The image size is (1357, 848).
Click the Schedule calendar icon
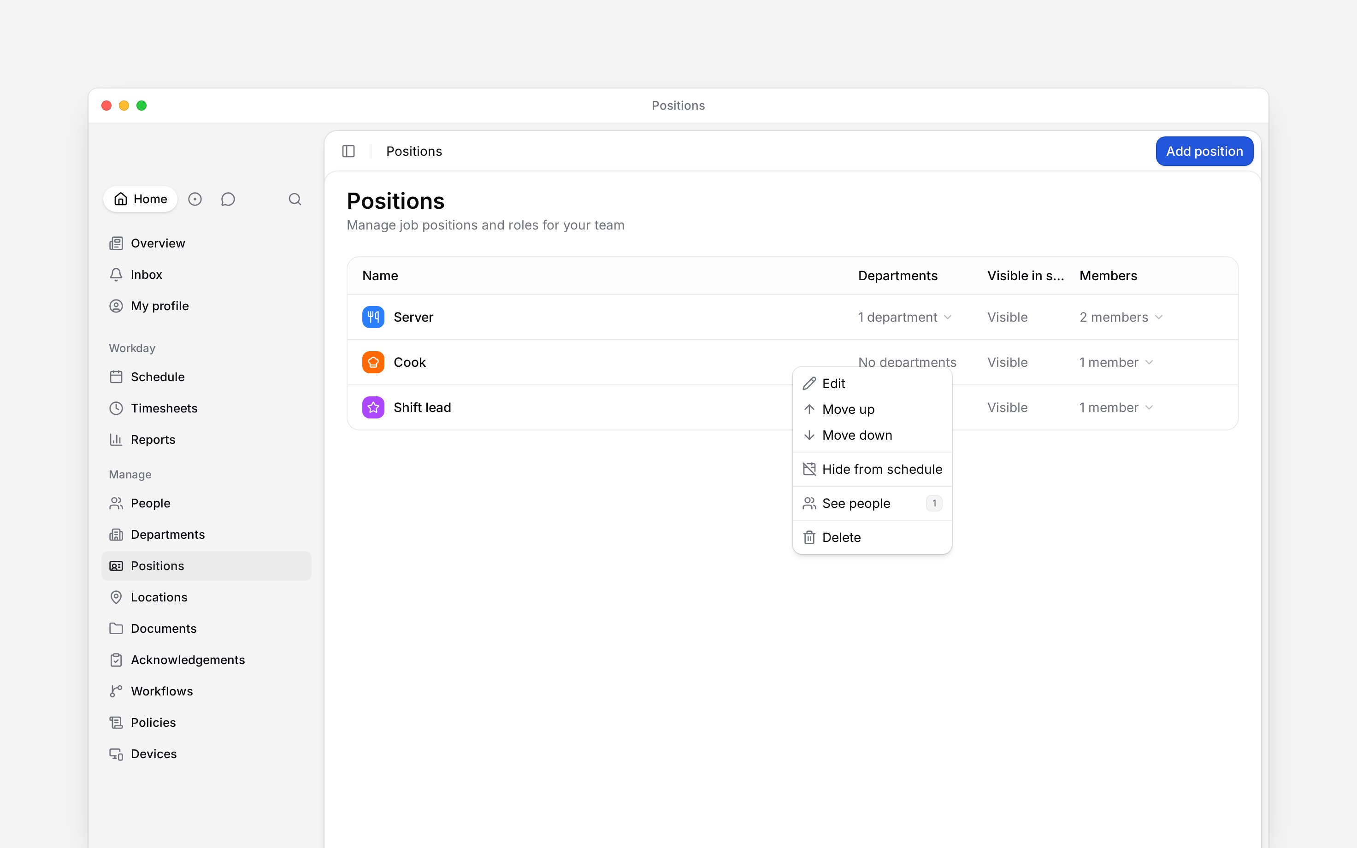116,377
